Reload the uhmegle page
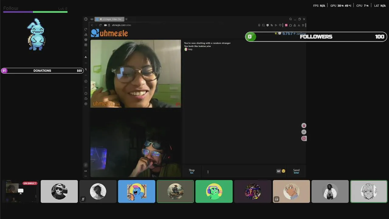Screen dimensions: 389x219 point(100,25)
